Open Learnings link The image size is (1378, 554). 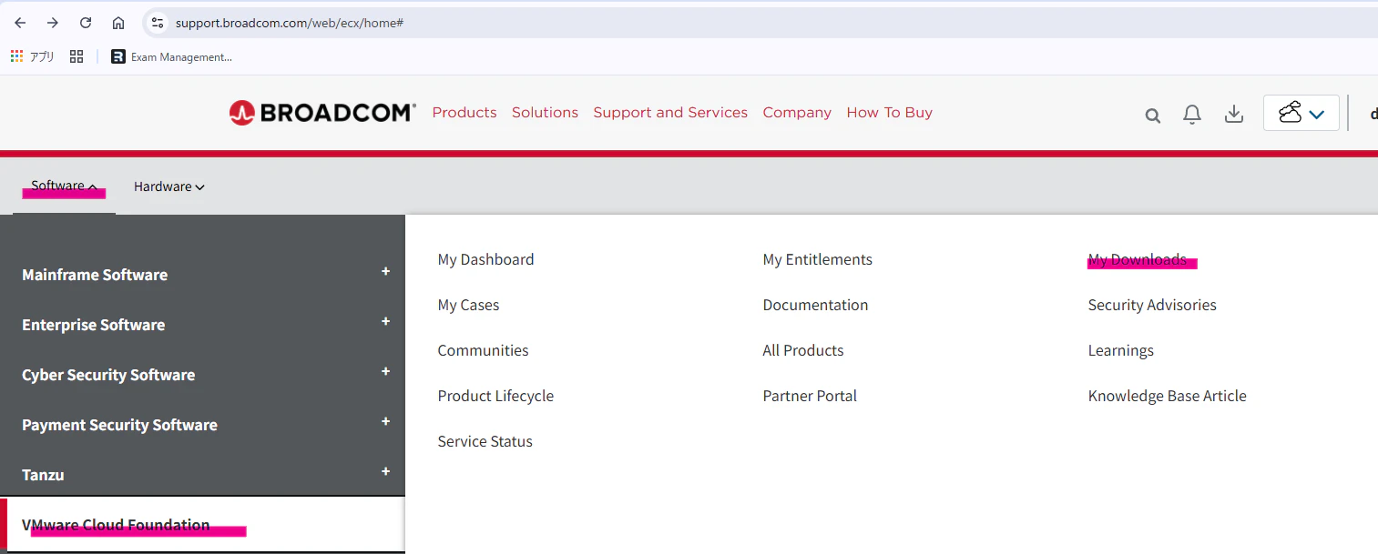[1120, 350]
